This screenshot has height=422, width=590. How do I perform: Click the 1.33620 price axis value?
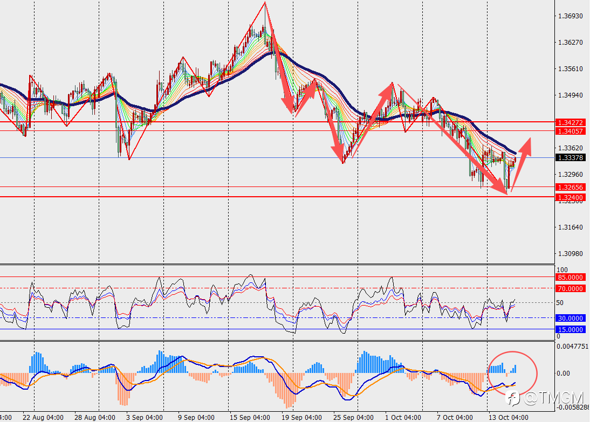571,148
